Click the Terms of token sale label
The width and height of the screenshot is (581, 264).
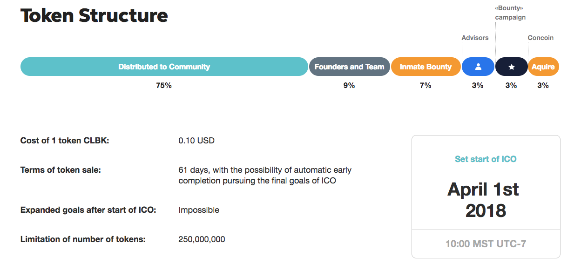61,170
